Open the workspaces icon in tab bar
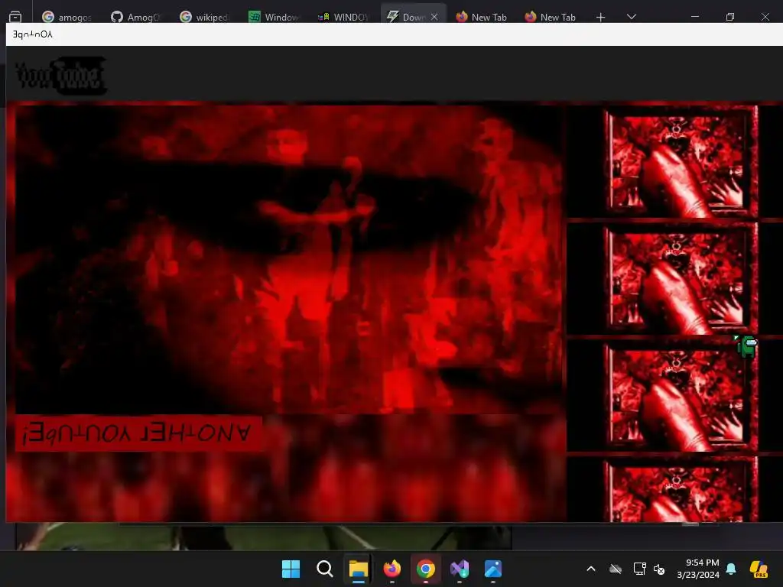This screenshot has height=587, width=783. tap(15, 17)
